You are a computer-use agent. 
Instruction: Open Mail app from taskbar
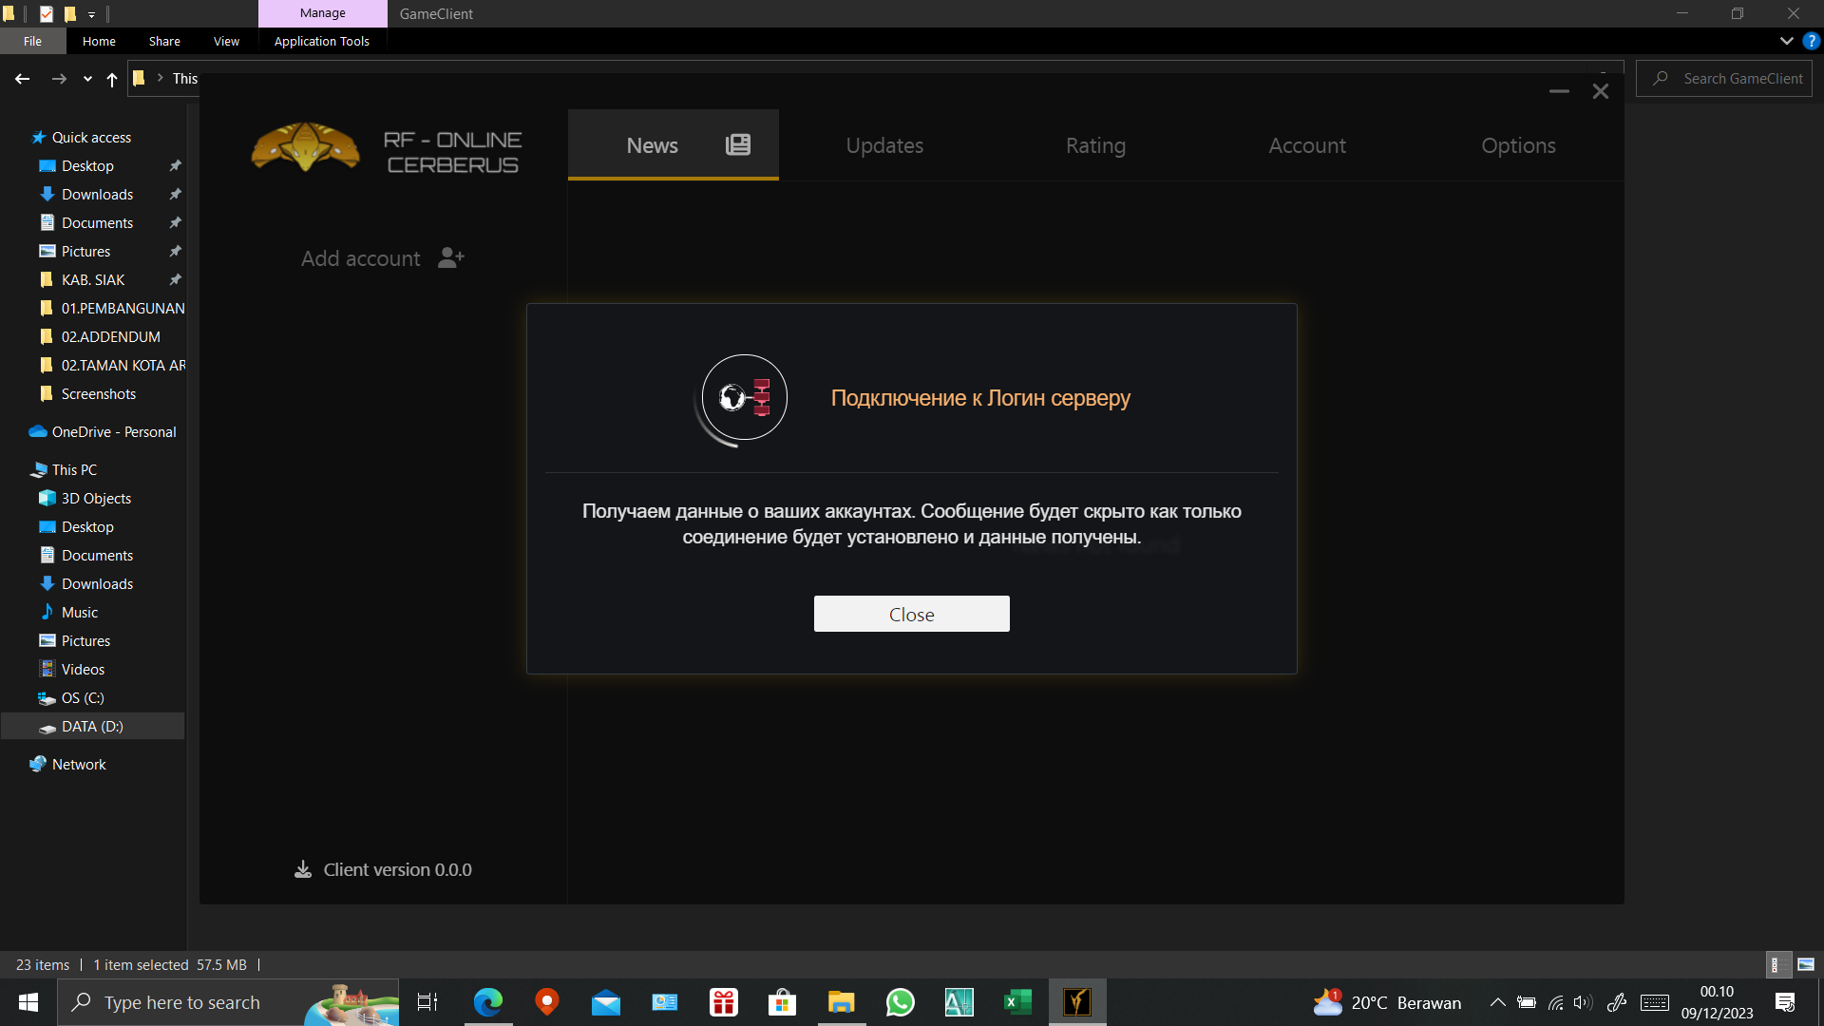coord(606,1002)
